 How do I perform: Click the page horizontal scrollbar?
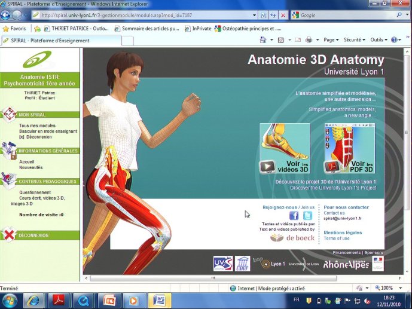click(x=213, y=278)
